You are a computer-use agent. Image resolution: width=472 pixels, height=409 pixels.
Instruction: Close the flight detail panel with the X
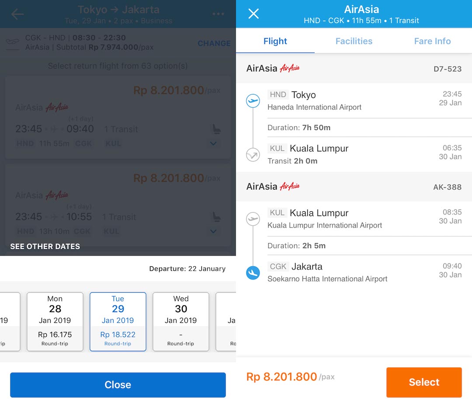pos(253,14)
